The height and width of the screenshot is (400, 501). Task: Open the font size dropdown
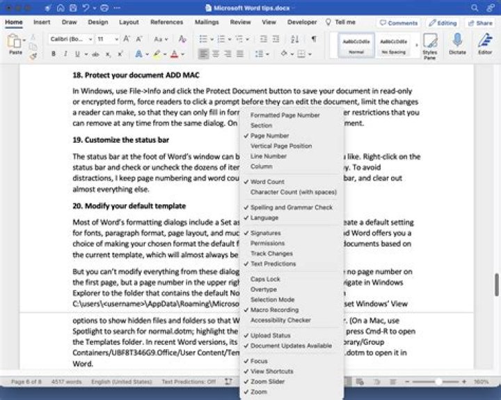click(x=117, y=39)
